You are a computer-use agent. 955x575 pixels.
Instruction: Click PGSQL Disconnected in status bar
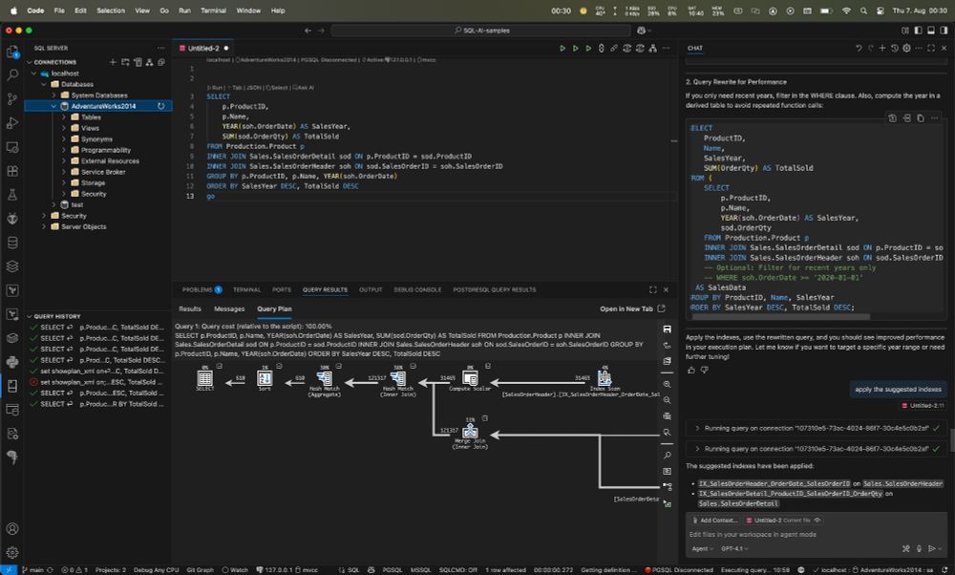click(x=679, y=570)
